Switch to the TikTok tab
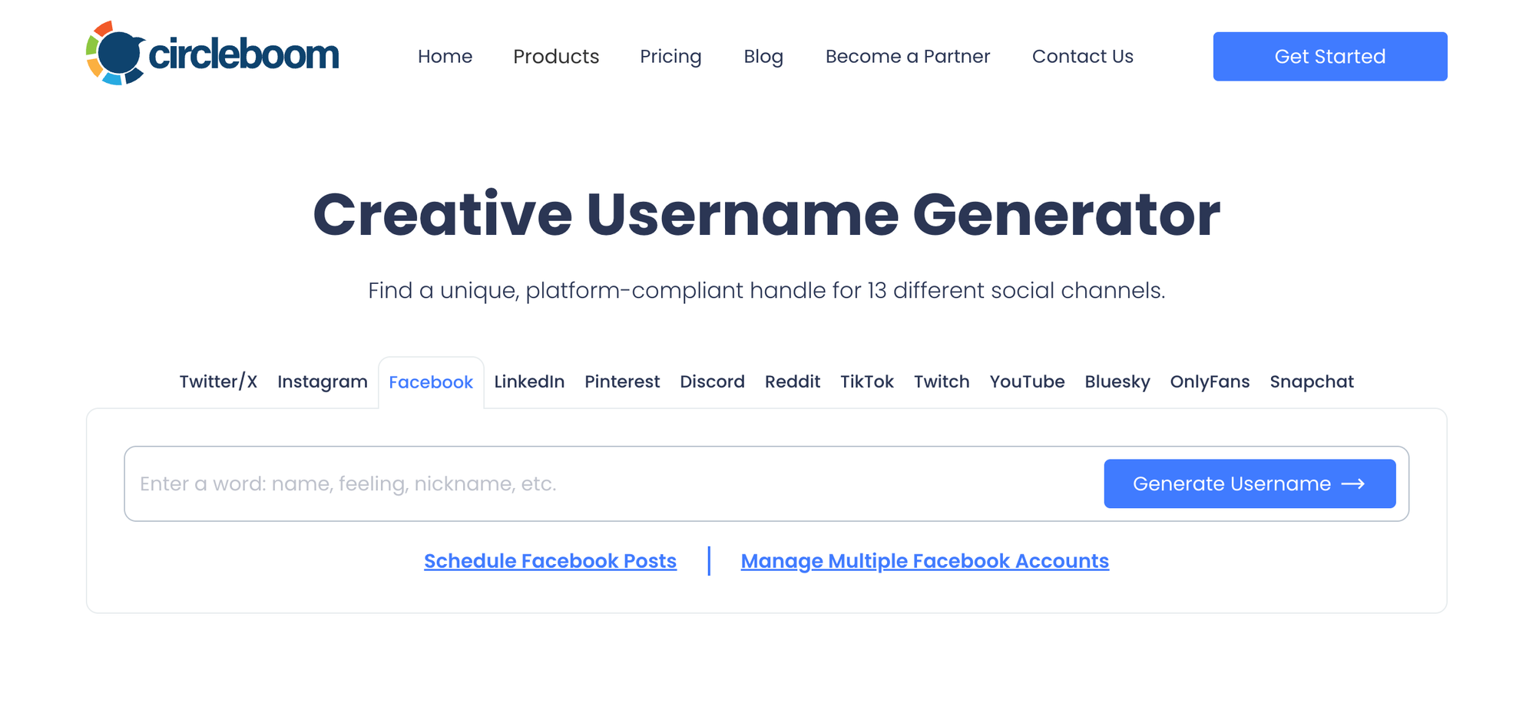The image size is (1536, 726). coord(867,381)
